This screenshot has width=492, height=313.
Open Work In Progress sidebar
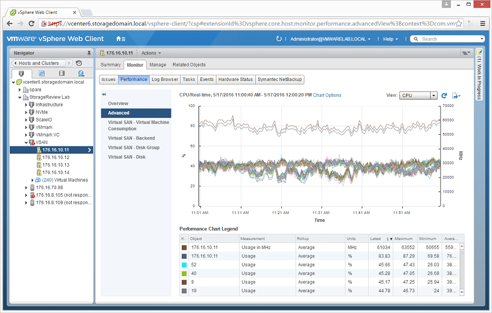point(479,74)
